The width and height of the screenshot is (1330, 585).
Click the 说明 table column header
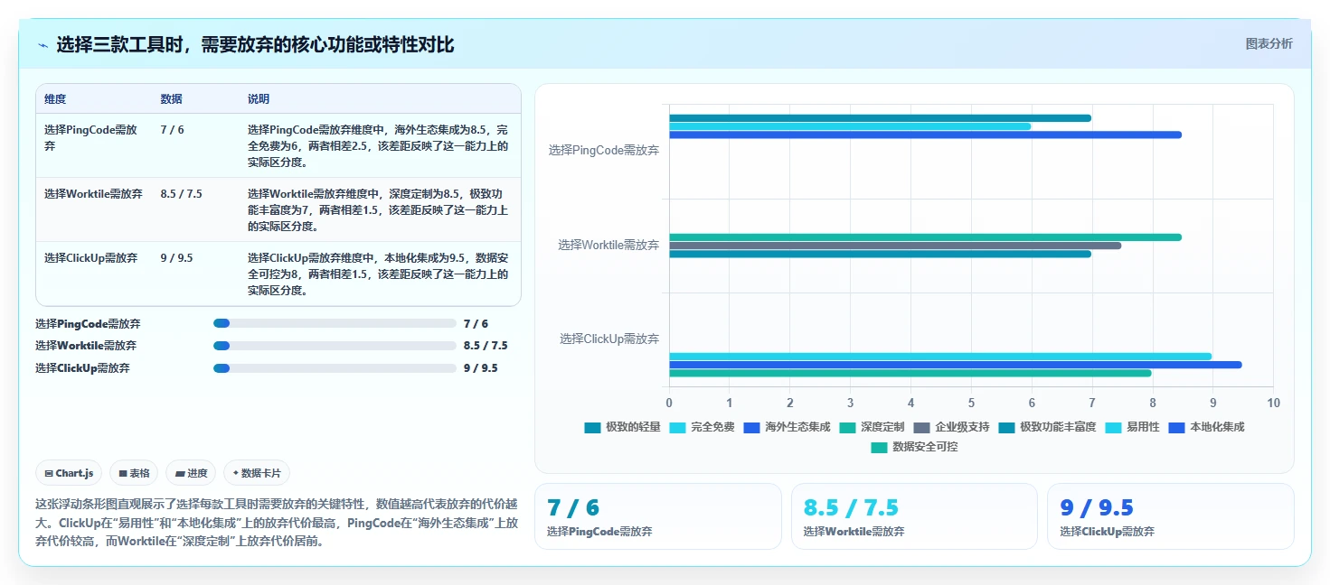tap(259, 99)
